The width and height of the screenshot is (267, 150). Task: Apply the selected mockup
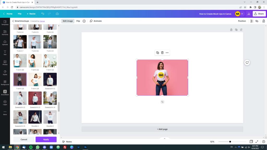pos(46,140)
